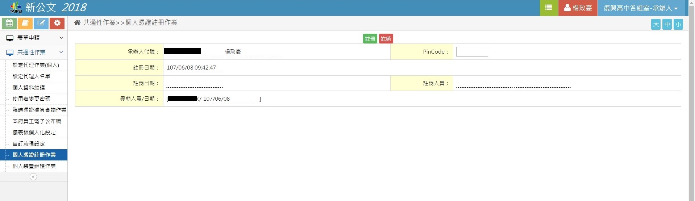Open 臨時憑證補簽查詢作業

click(x=39, y=110)
